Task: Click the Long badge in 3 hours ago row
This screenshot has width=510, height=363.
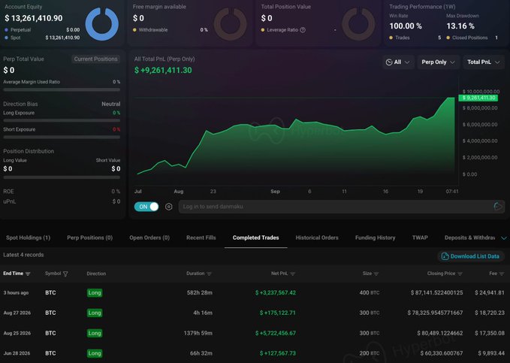Action: click(x=95, y=292)
